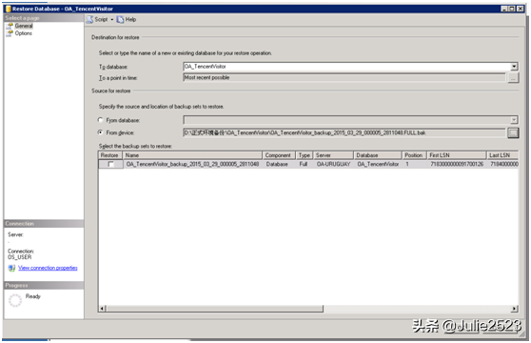Click the Help icon in the toolbar
This screenshot has width=531, height=343.
tap(120, 20)
